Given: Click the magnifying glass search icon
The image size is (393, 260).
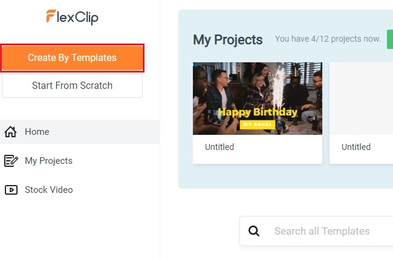Looking at the screenshot, I should coord(255,231).
